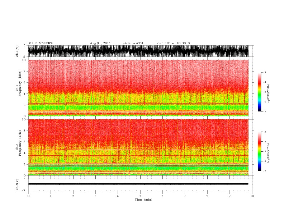This screenshot has width=284, height=220.
Task: Click the time axis tick label "5"
Action: pos(140,196)
